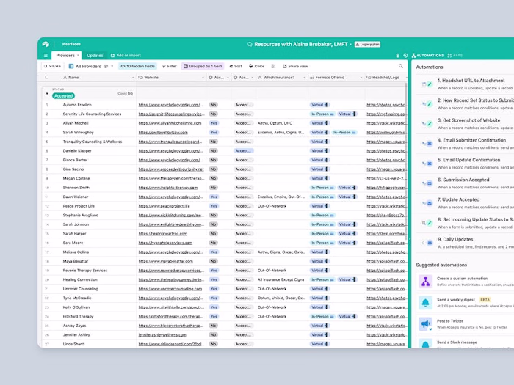Click the 10 hidden fields eye button
The height and width of the screenshot is (385, 514).
tap(138, 66)
